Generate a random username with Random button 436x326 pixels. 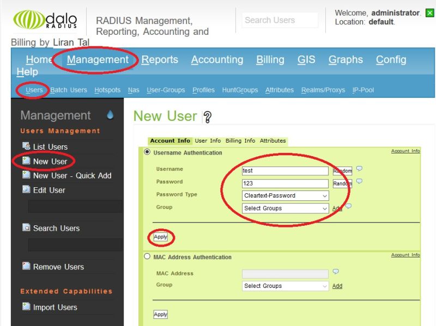343,171
